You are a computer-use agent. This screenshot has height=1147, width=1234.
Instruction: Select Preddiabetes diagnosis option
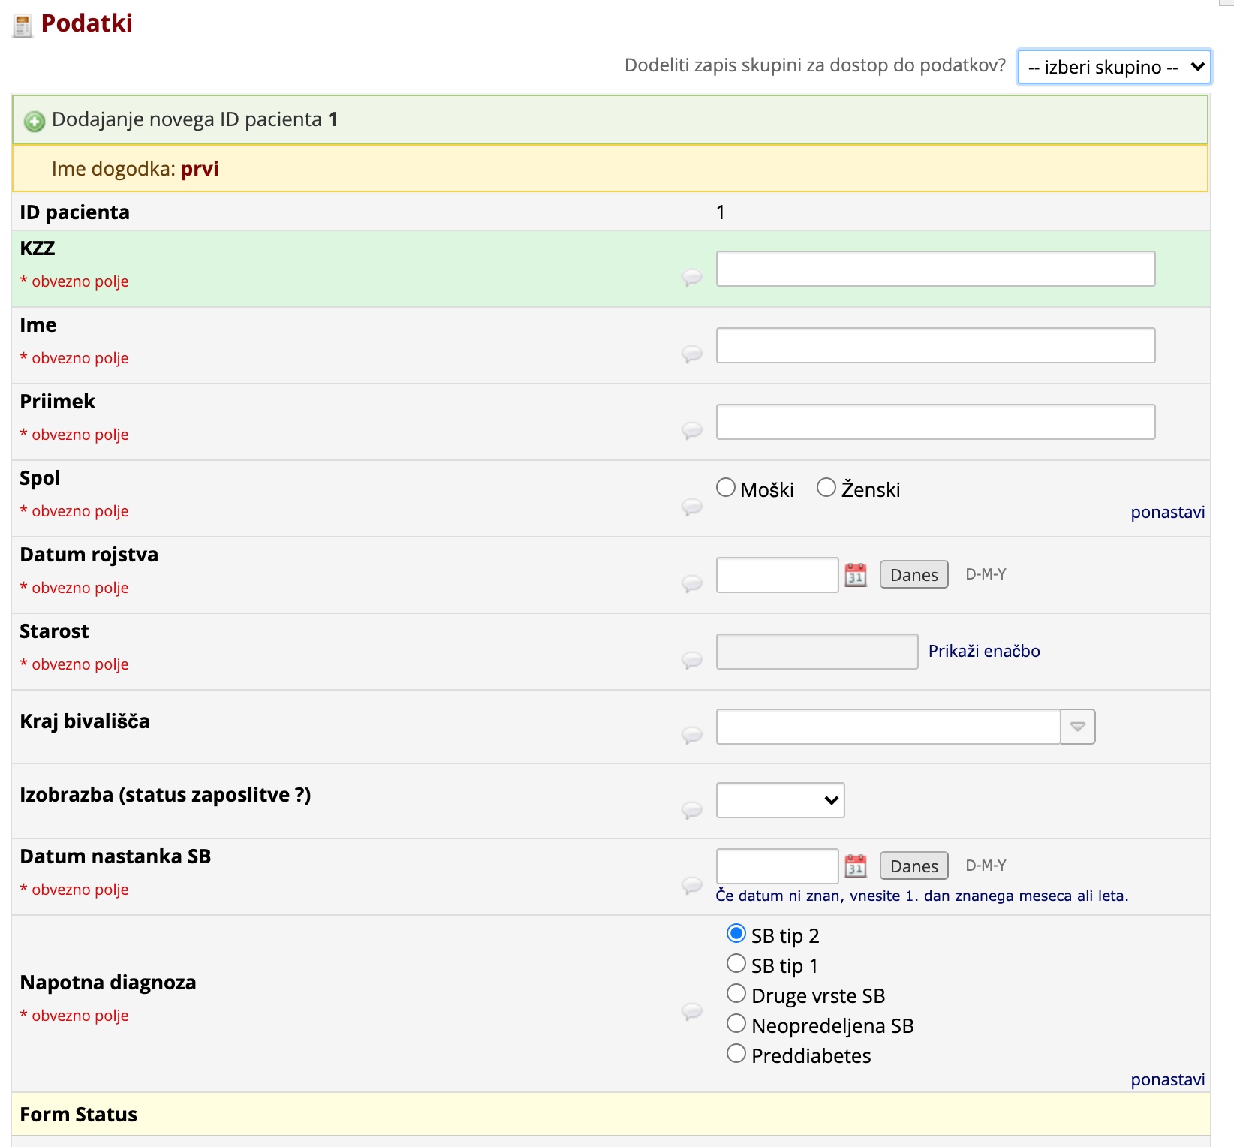click(736, 1054)
